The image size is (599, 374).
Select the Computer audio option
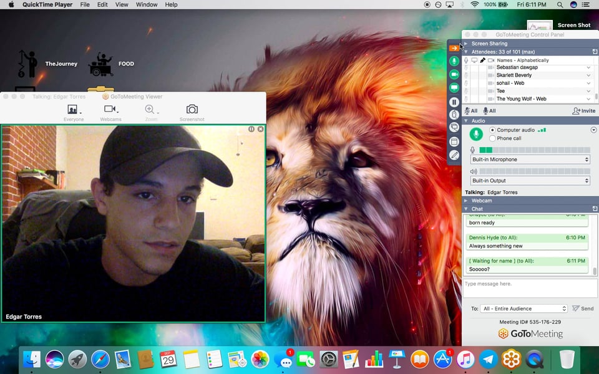tap(492, 130)
